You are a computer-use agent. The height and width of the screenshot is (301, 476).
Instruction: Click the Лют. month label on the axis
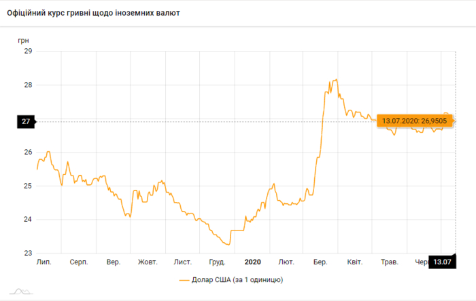click(x=286, y=262)
